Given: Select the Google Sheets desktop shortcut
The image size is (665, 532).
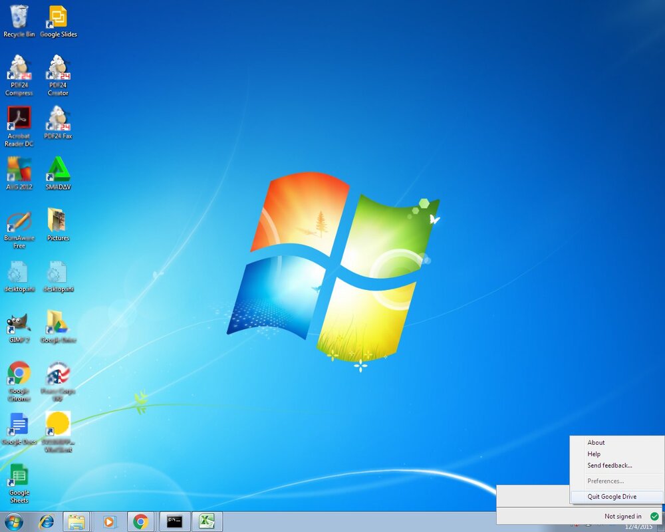Looking at the screenshot, I should point(19,483).
